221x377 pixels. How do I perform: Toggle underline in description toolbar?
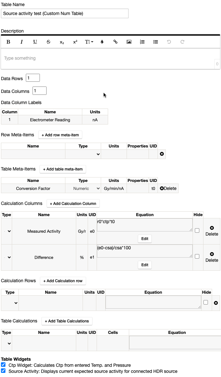[35, 42]
